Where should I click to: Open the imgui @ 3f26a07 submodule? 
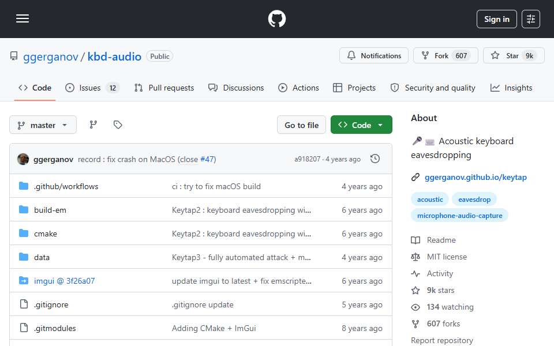(x=64, y=281)
